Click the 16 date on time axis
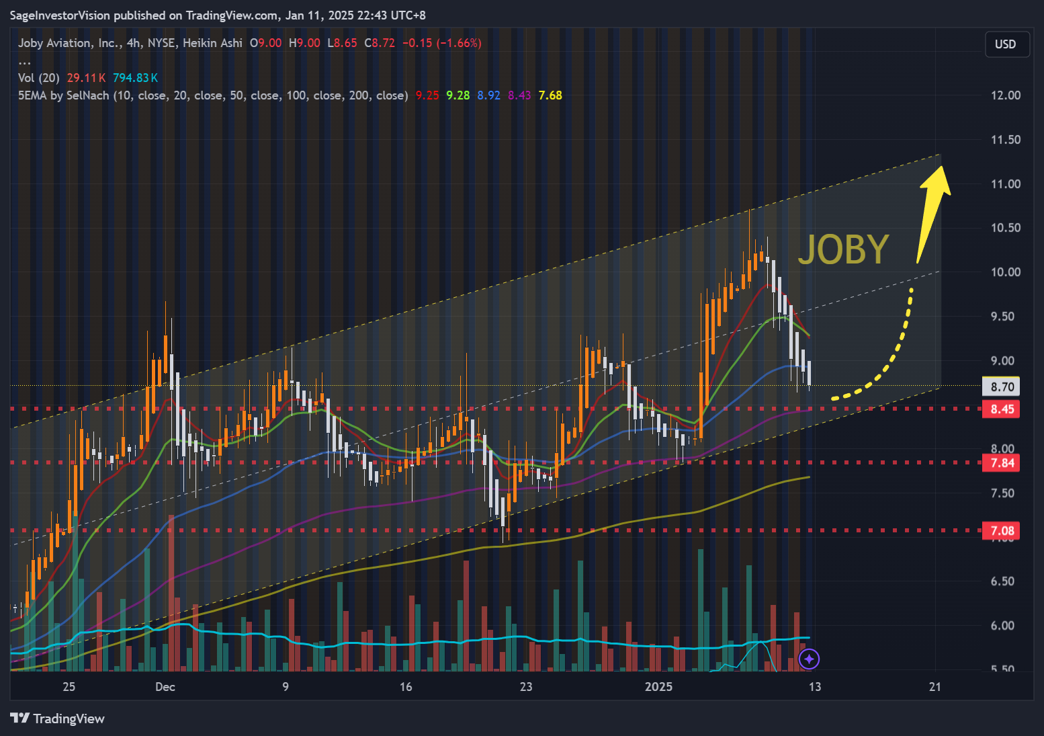The width and height of the screenshot is (1044, 736). tap(406, 687)
